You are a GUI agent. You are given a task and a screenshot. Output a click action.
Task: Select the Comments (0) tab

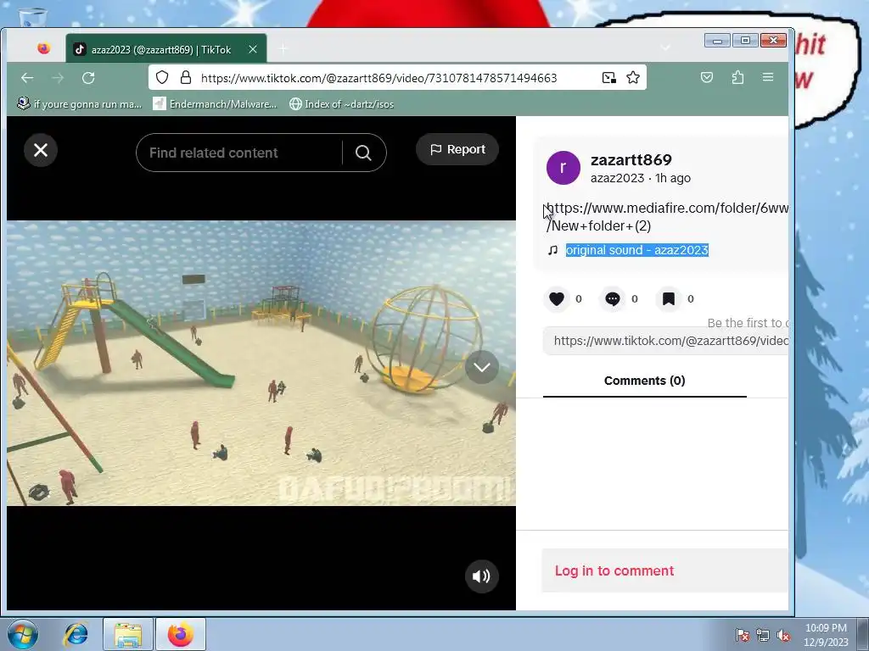coord(645,381)
